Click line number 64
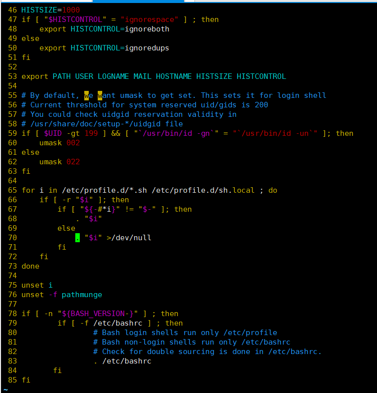The width and height of the screenshot is (377, 393). [x=12, y=181]
